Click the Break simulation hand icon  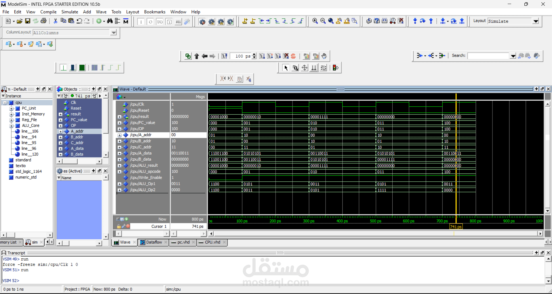(x=324, y=56)
